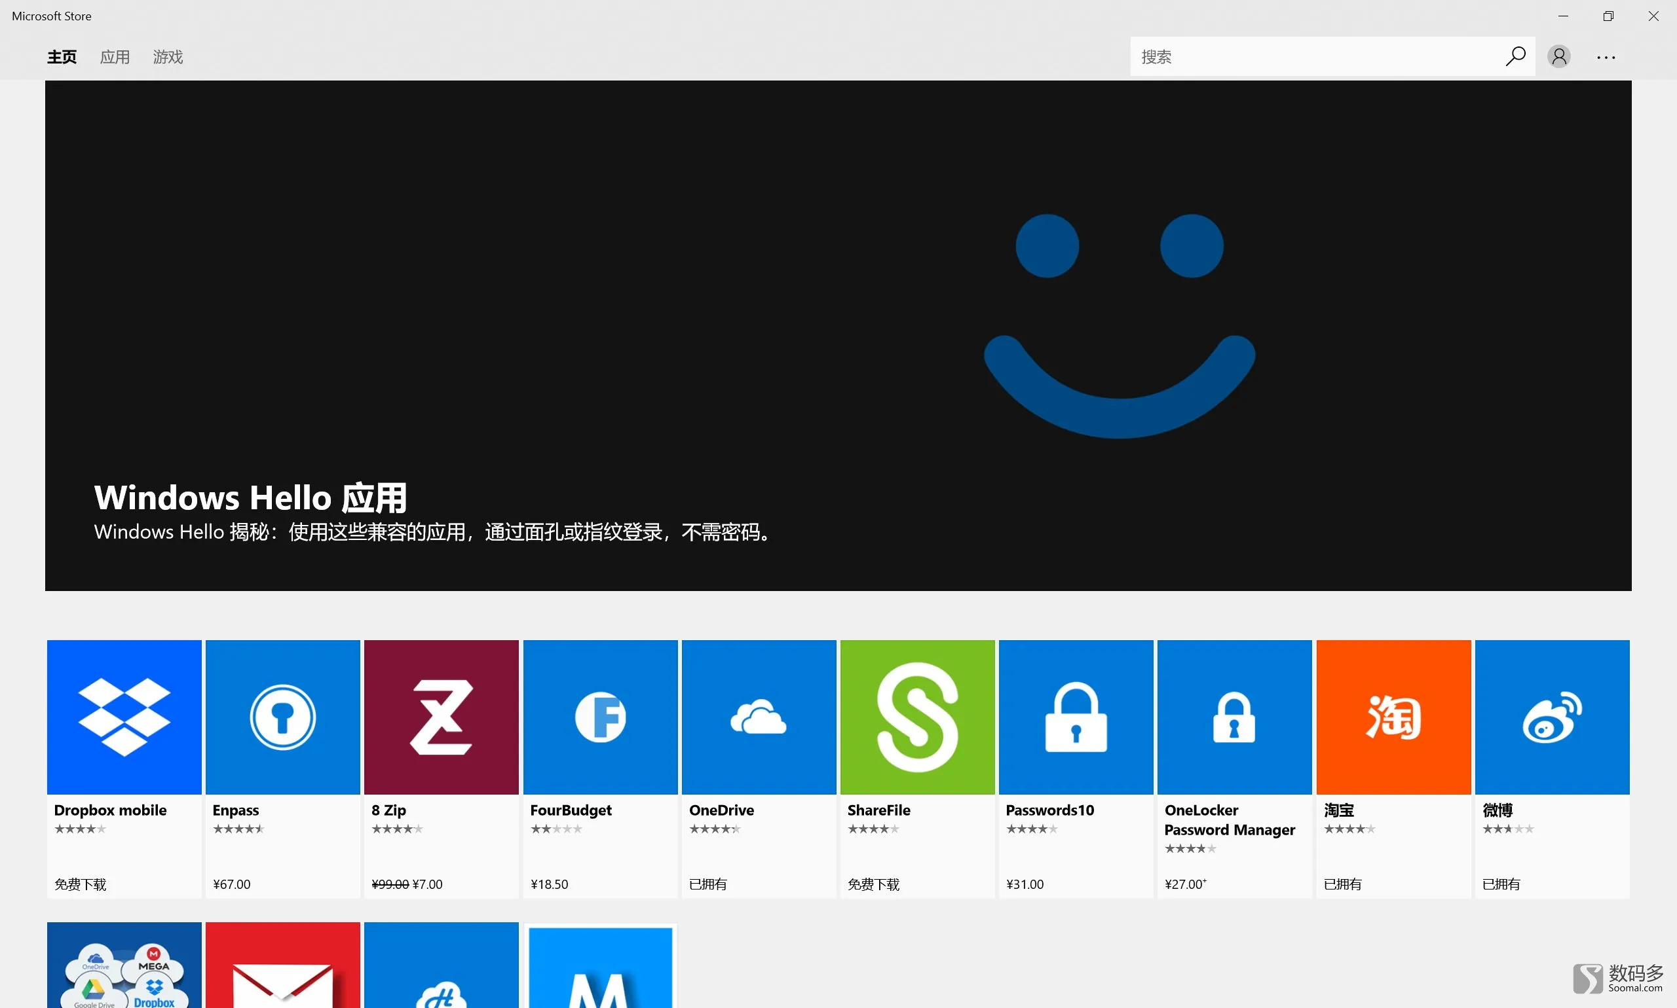
Task: Click the ¥31.00 price for Passwords10
Action: [x=1025, y=884]
